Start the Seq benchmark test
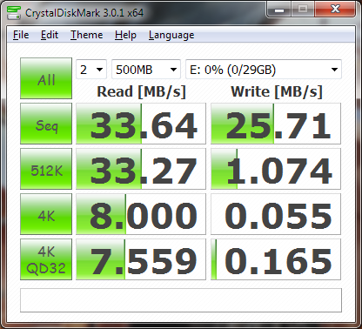Image resolution: width=362 pixels, height=329 pixels. click(46, 124)
